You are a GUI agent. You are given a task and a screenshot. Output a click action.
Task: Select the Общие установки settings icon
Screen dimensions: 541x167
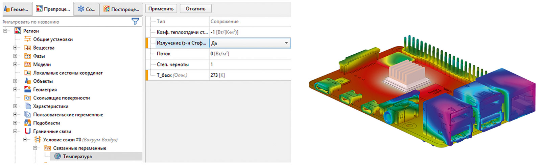point(28,39)
